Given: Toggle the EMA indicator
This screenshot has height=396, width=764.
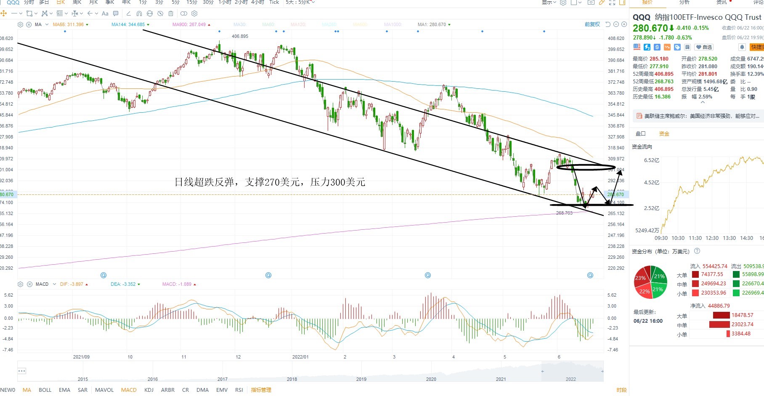Looking at the screenshot, I should 64,390.
